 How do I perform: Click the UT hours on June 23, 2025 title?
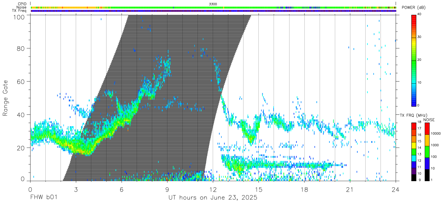[213, 198]
